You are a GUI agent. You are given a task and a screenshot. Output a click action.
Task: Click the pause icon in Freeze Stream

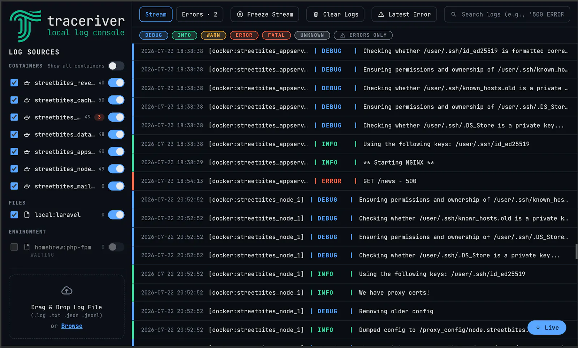tap(240, 14)
